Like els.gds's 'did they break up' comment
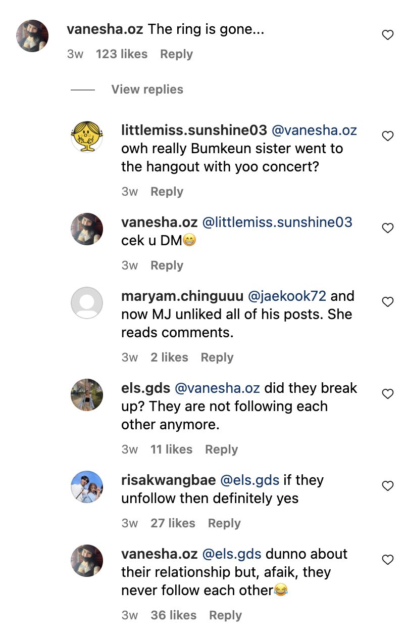Image resolution: width=407 pixels, height=631 pixels. point(387,394)
